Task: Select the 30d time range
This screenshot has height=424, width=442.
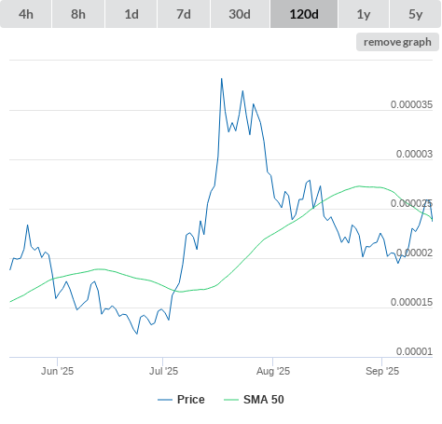Action: pos(240,14)
